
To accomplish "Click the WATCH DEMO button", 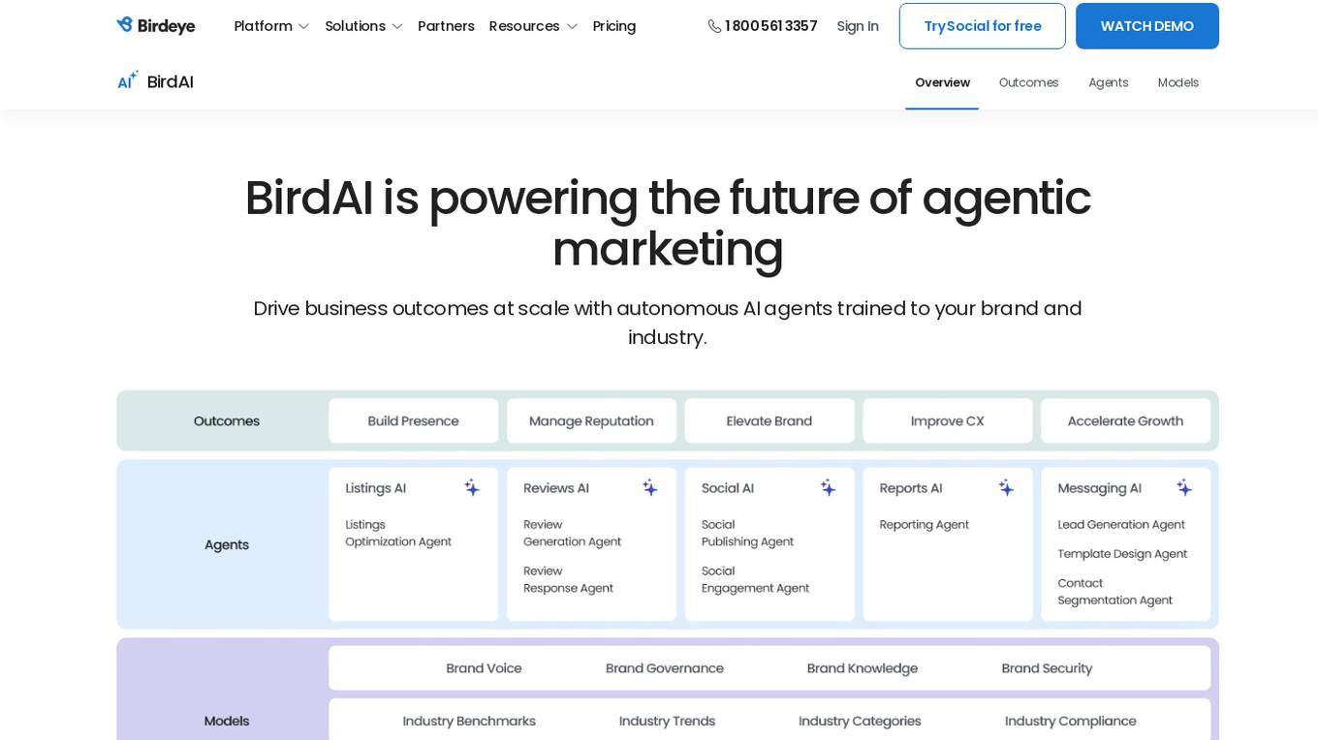I will (x=1147, y=26).
